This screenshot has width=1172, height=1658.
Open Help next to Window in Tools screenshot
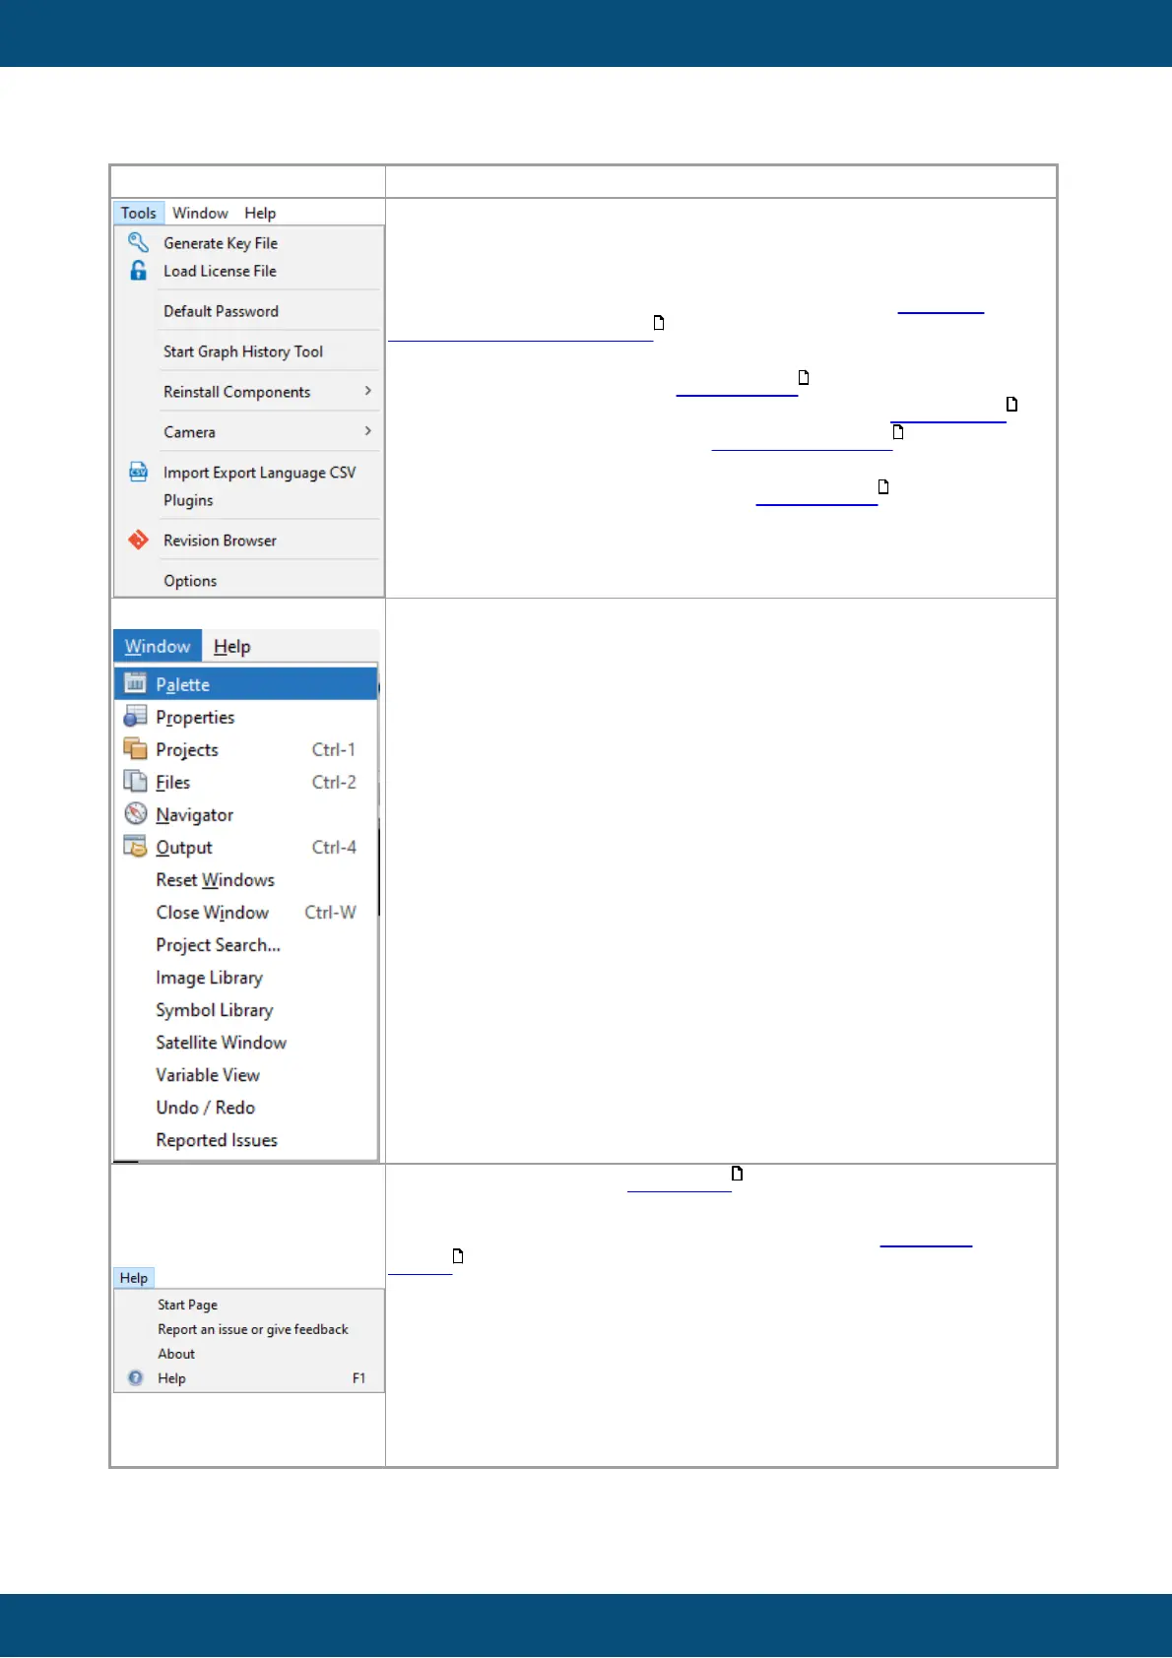[260, 213]
